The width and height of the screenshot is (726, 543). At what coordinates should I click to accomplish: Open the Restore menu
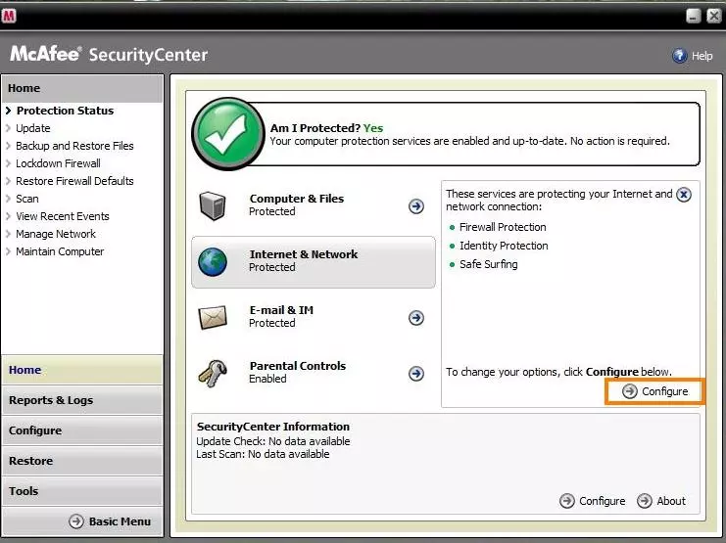point(82,461)
